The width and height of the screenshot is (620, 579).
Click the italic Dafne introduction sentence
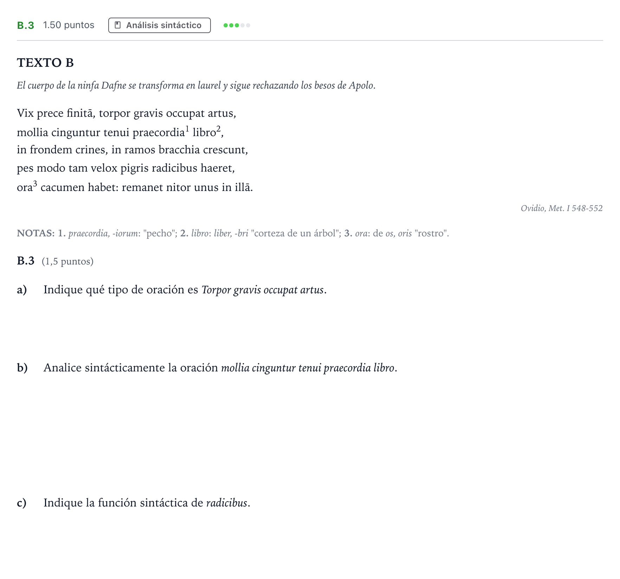tap(196, 85)
